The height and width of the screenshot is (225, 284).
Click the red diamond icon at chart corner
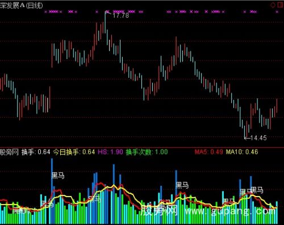tap(273, 5)
